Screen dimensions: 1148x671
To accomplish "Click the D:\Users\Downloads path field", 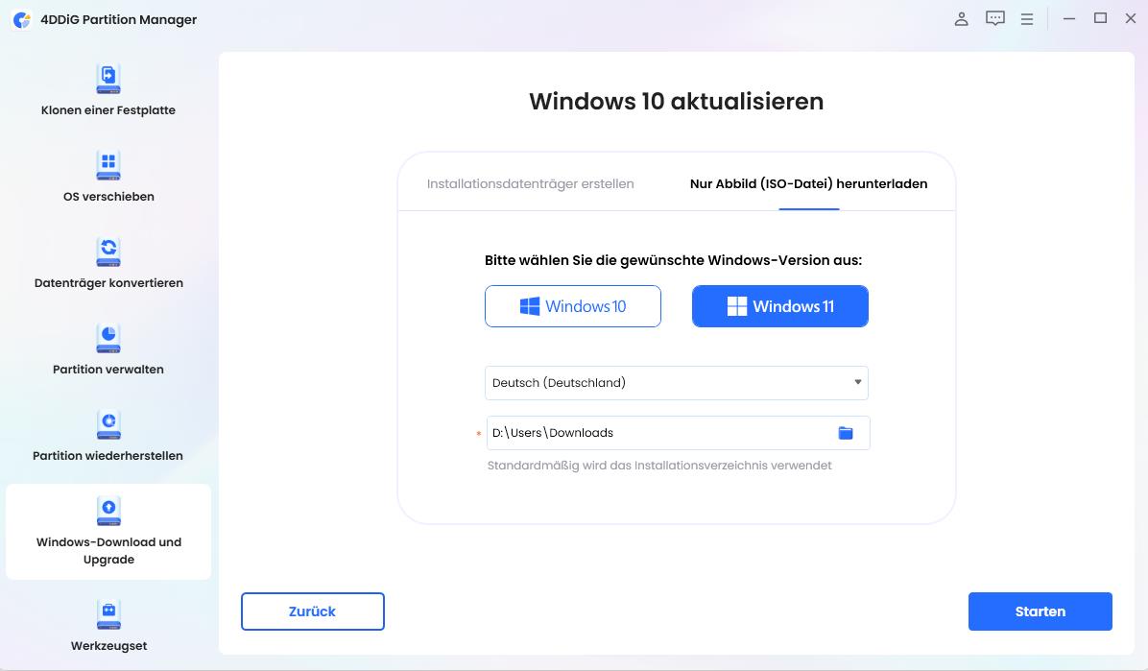I will click(678, 433).
